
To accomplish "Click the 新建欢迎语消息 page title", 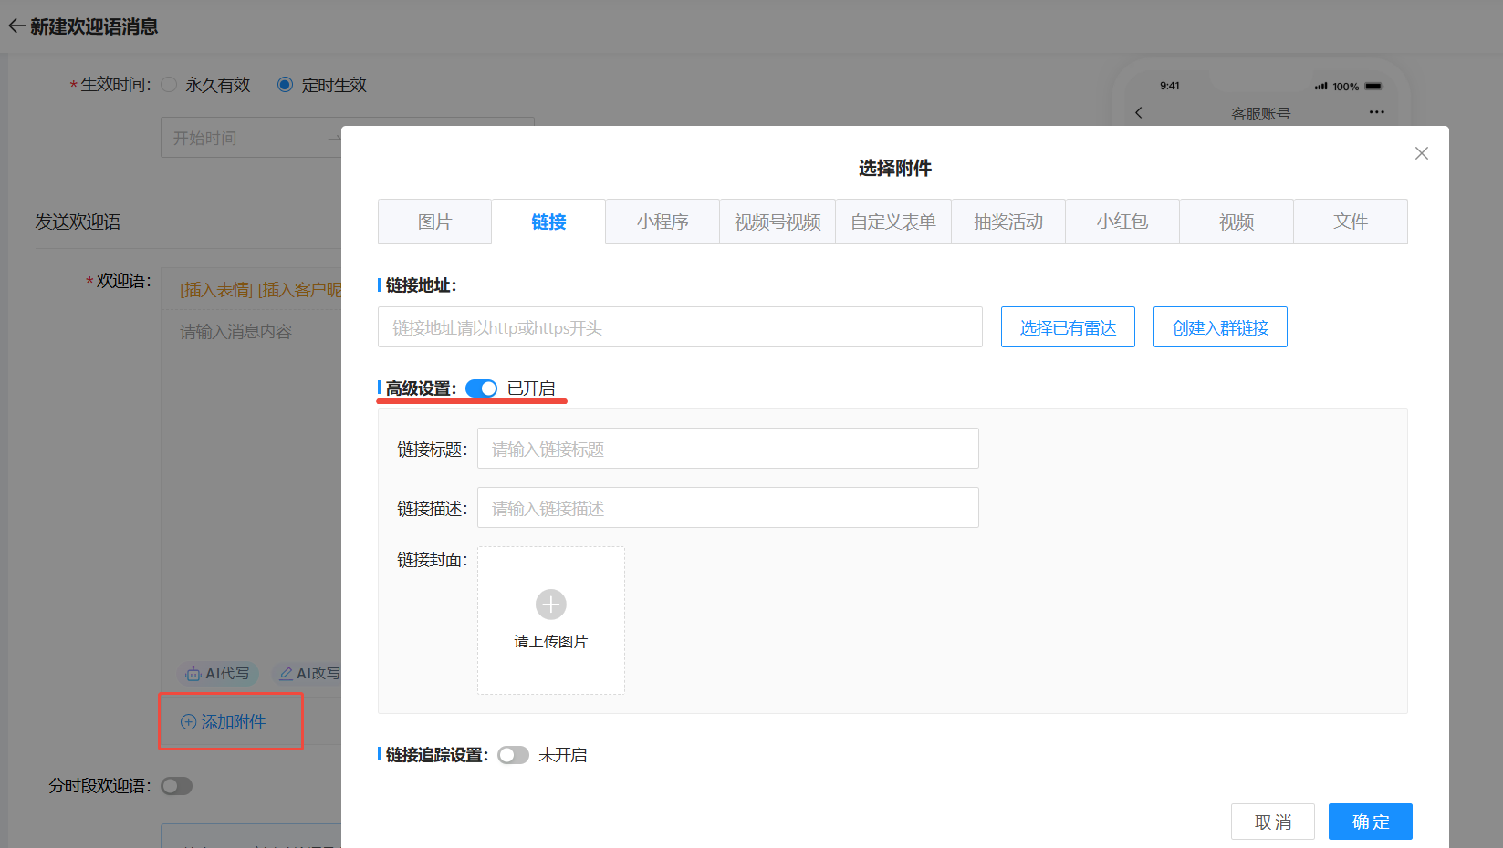I will pos(94,26).
